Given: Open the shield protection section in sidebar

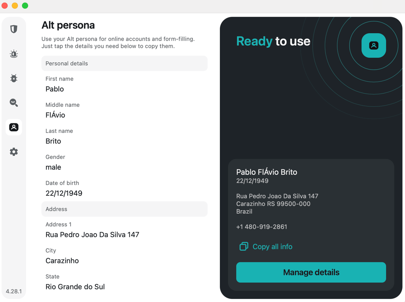Looking at the screenshot, I should [14, 29].
